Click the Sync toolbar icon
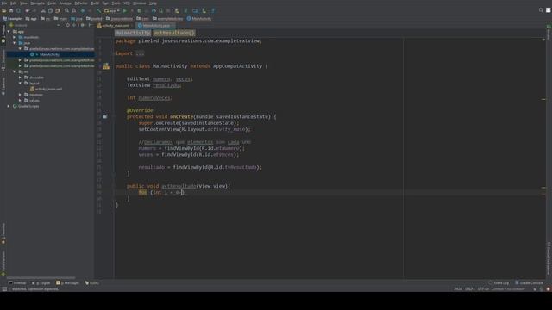 (x=18, y=11)
